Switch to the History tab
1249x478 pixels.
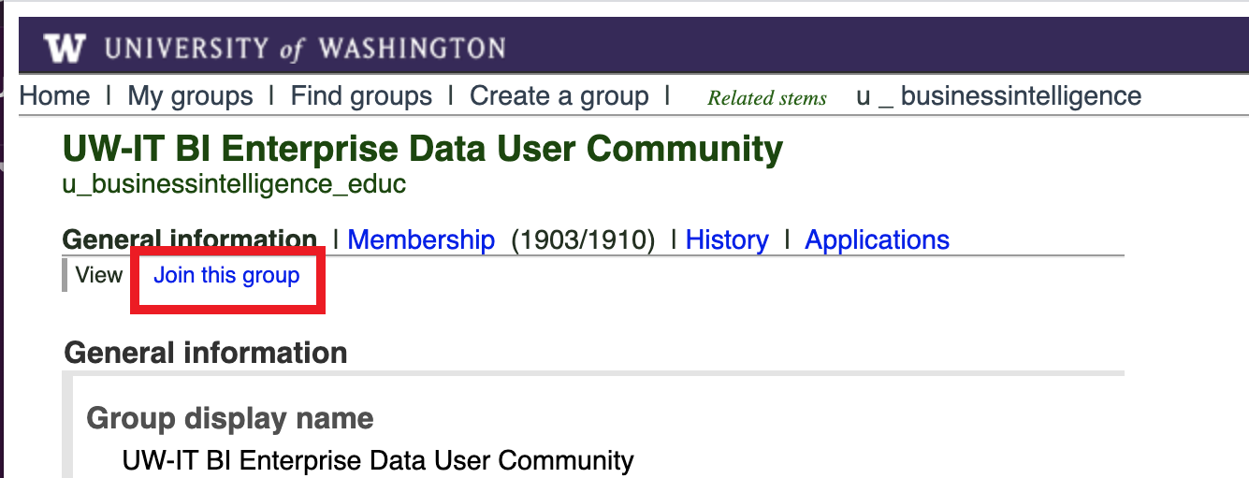click(727, 240)
